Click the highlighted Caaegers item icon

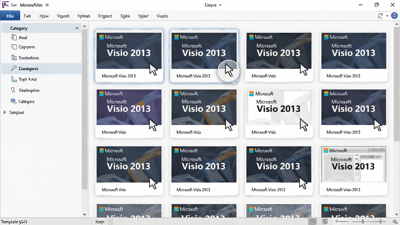tap(14, 68)
